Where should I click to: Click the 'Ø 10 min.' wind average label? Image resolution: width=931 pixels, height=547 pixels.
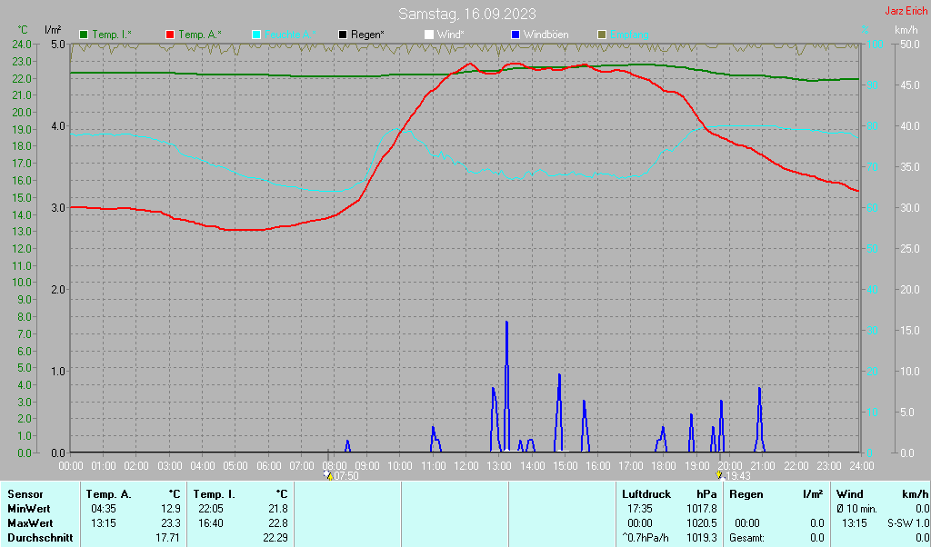coord(856,509)
